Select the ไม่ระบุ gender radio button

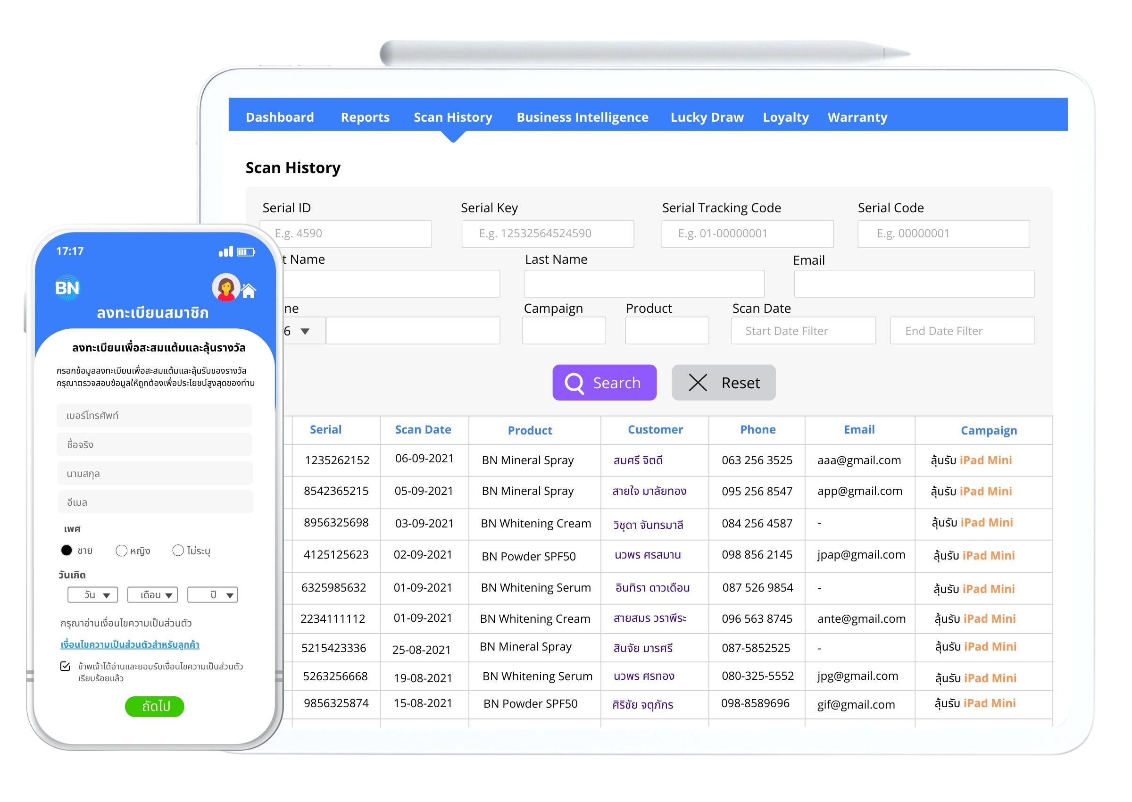tap(178, 551)
